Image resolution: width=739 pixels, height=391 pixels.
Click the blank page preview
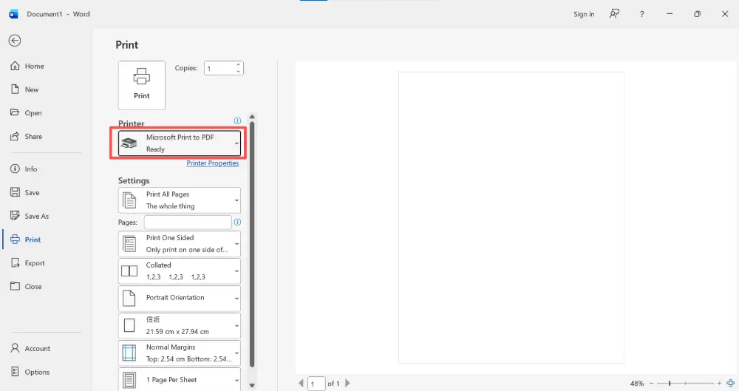coord(511,218)
